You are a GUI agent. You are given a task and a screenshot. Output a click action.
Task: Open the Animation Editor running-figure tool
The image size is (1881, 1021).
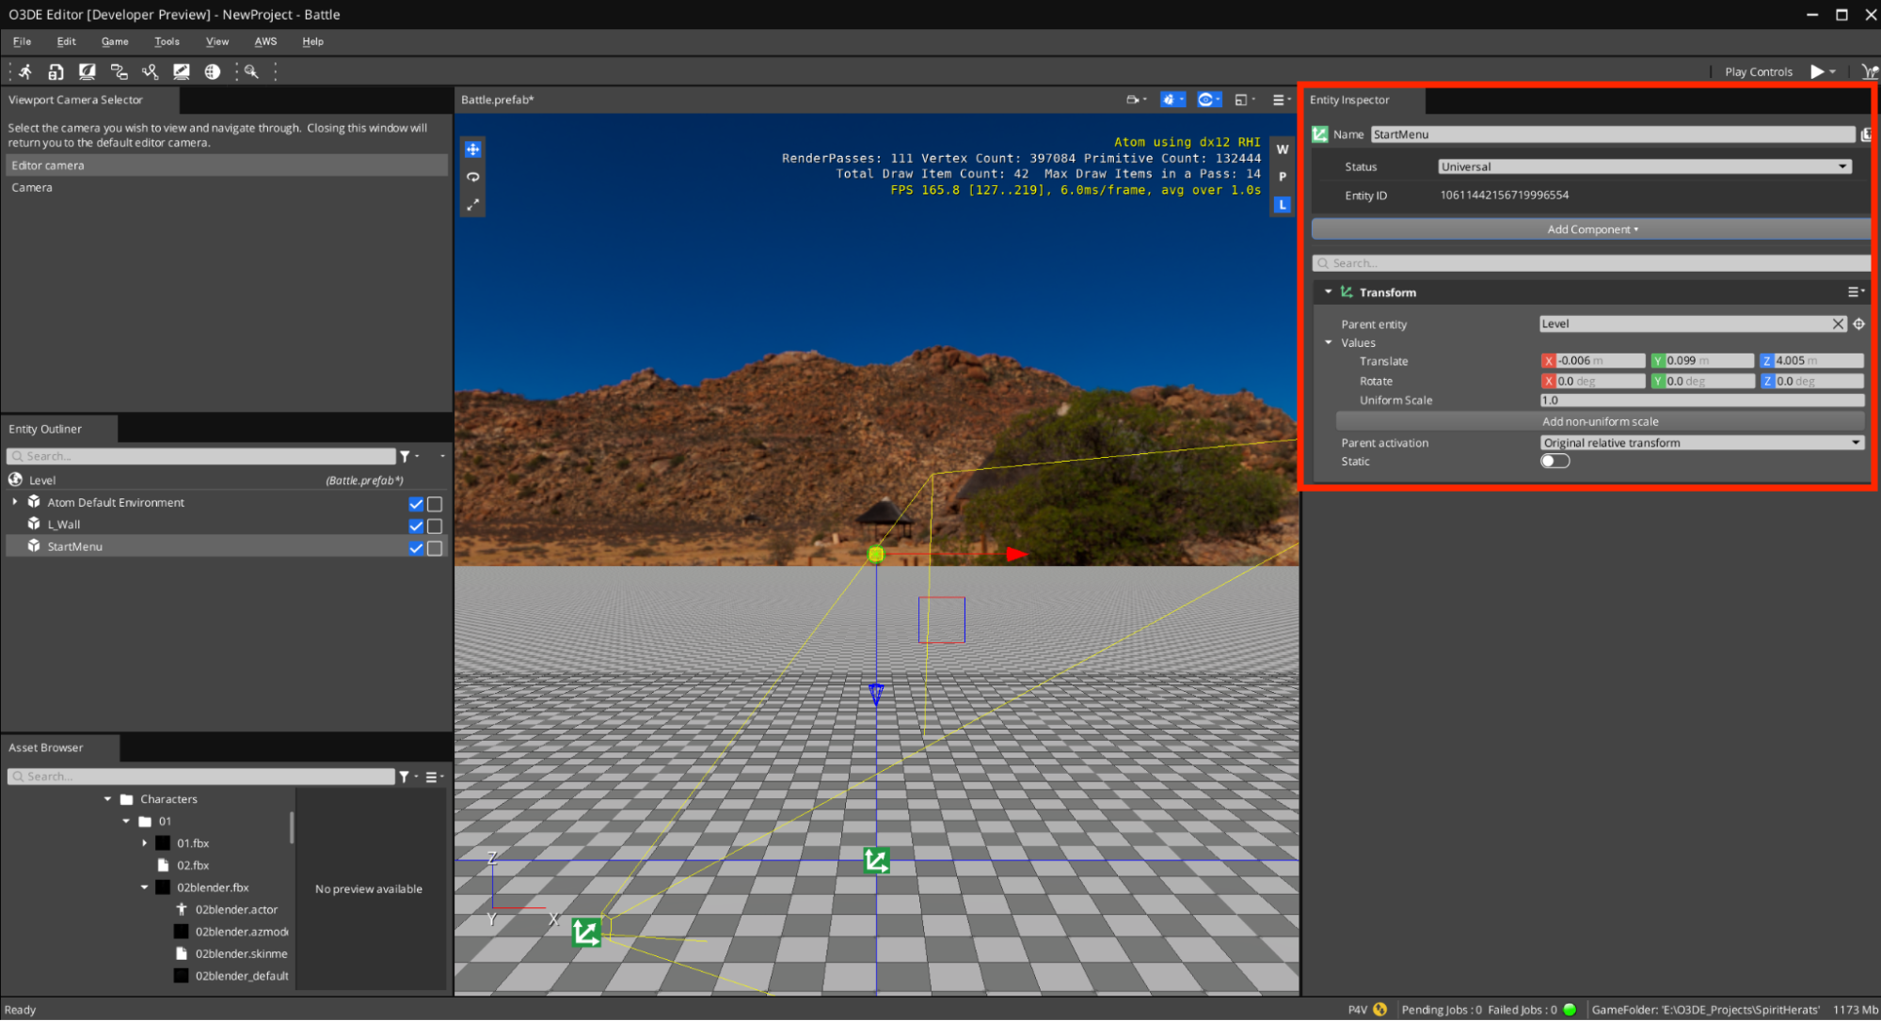click(x=25, y=71)
